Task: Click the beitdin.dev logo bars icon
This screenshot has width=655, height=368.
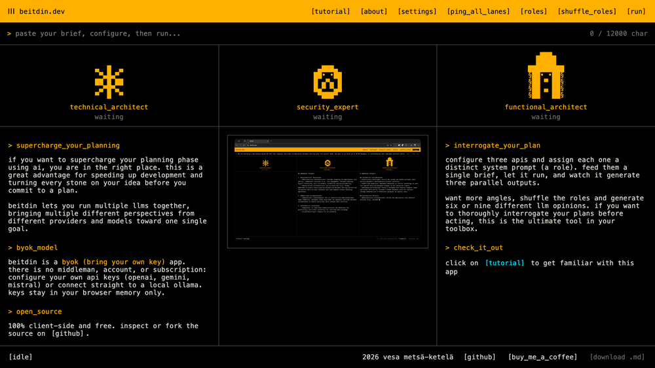Action: (x=11, y=11)
